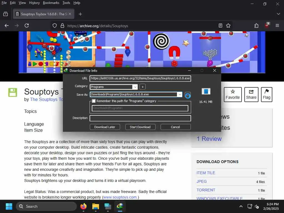Click the Save As path field
The height and width of the screenshot is (213, 284).
[133, 94]
